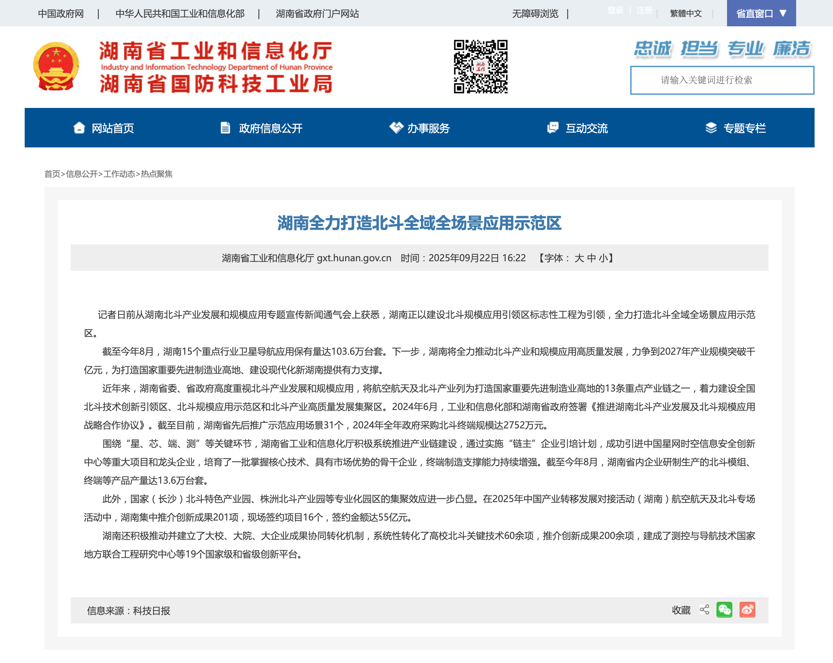Set font size to 大
This screenshot has width=833, height=663.
click(579, 258)
